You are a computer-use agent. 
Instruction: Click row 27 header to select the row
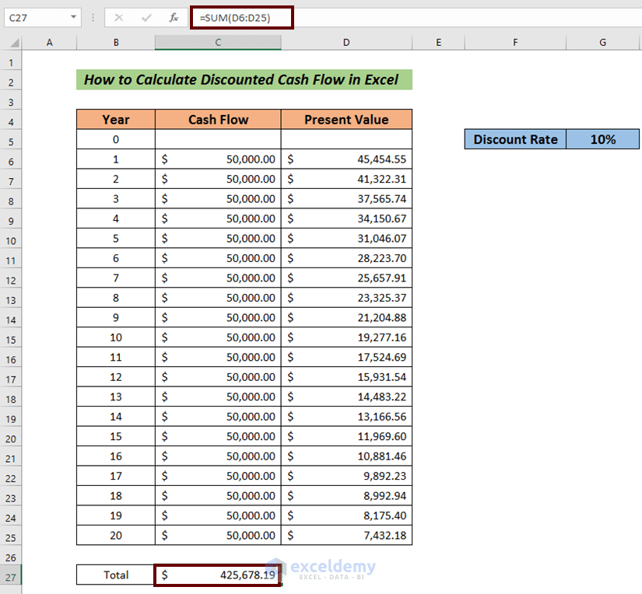(11, 575)
